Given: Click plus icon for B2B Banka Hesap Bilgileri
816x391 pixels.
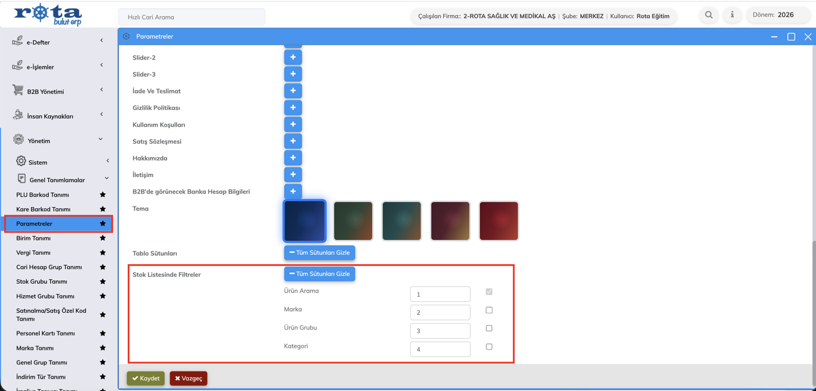Looking at the screenshot, I should [293, 192].
